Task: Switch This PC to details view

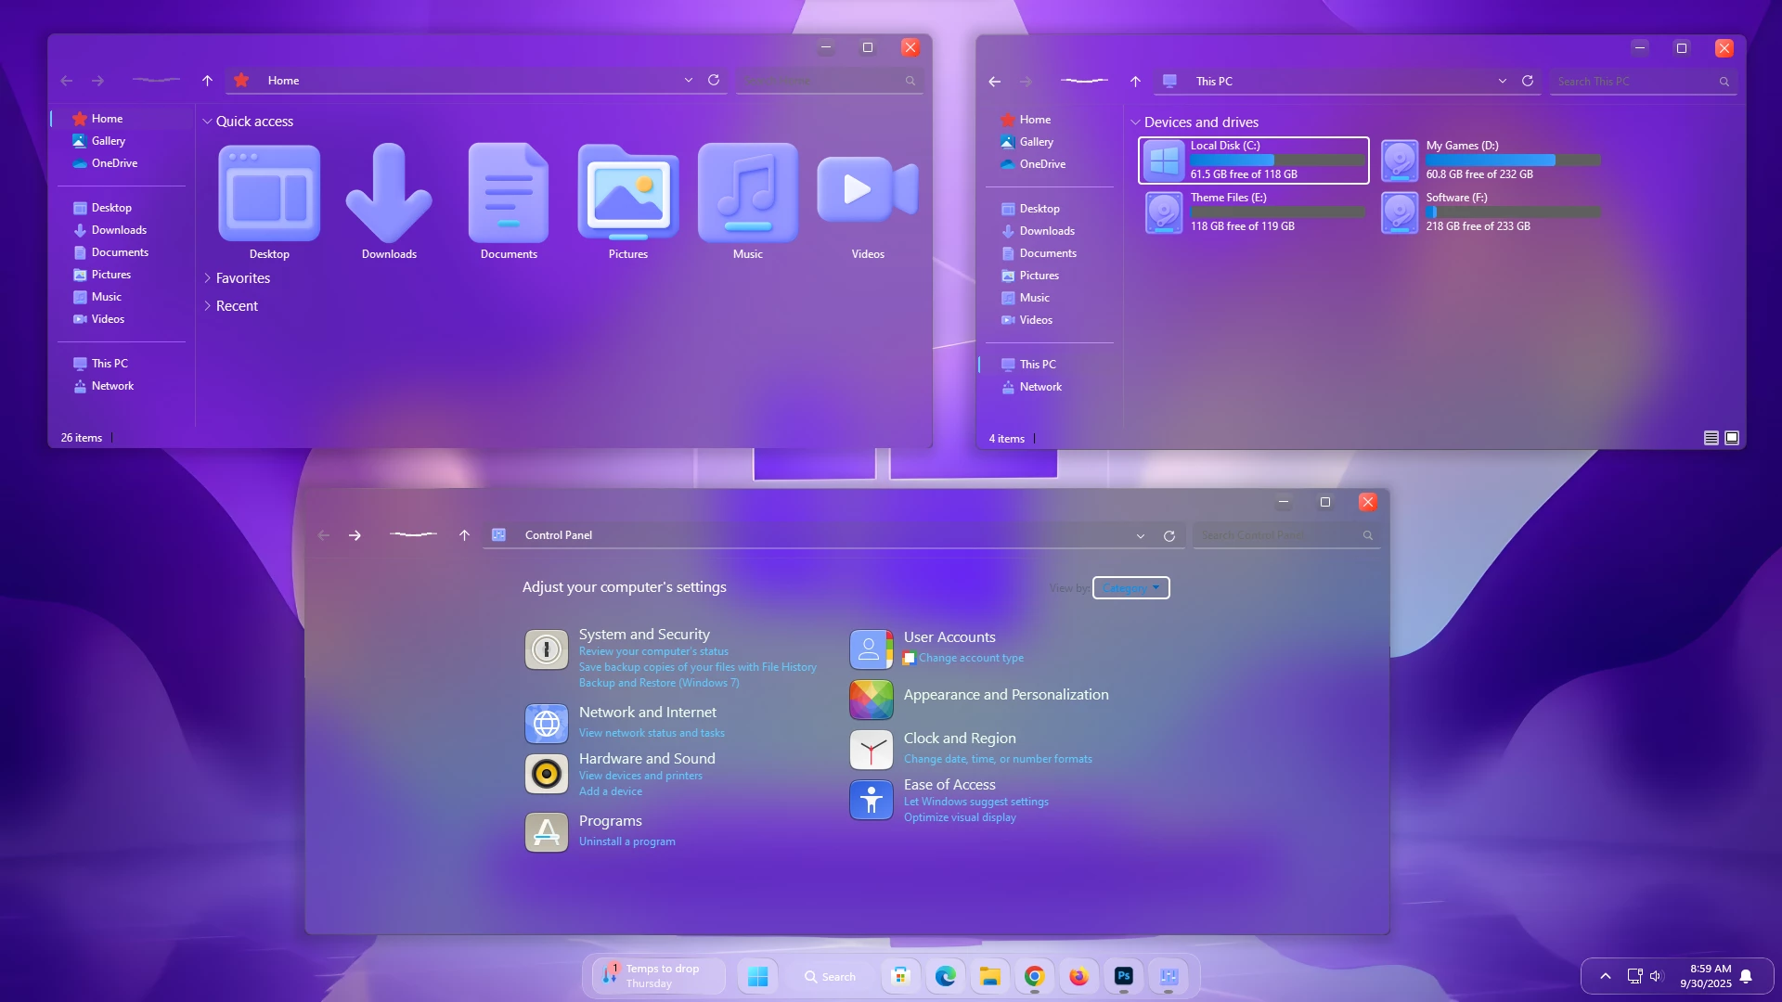Action: (1711, 438)
